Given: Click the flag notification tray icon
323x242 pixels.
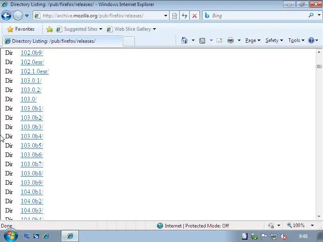Looking at the screenshot, I should click(264, 236).
